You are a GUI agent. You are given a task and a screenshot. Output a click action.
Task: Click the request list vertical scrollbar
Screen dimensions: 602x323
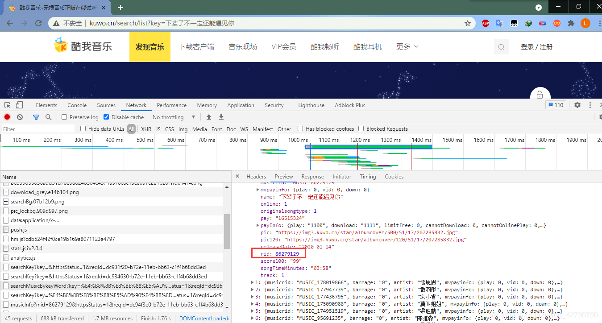[227, 231]
